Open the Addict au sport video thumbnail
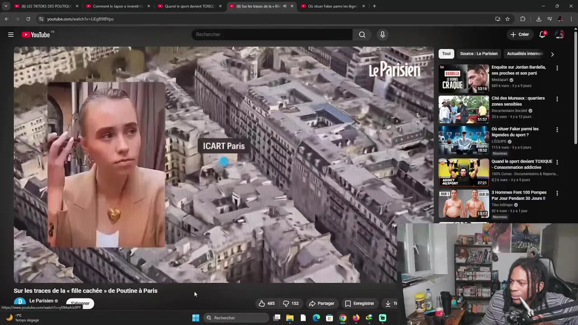The width and height of the screenshot is (578, 325). pyautogui.click(x=464, y=172)
